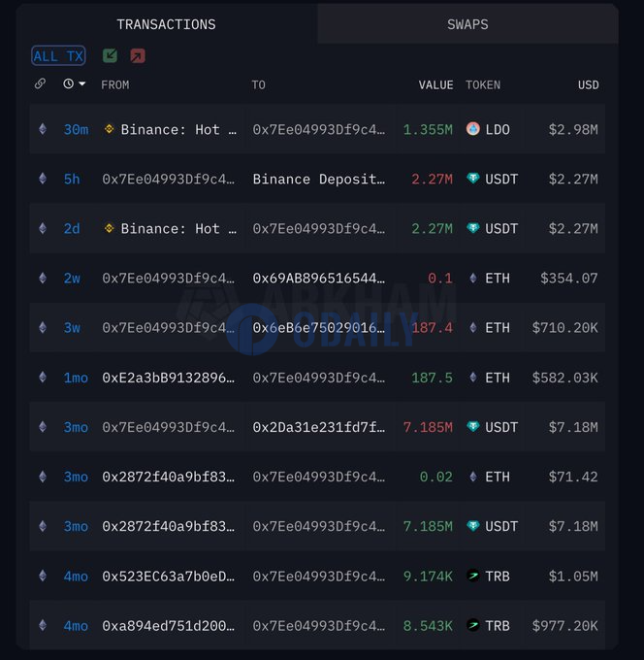The width and height of the screenshot is (644, 660).
Task: Toggle the green incoming transactions filter
Action: click(110, 55)
